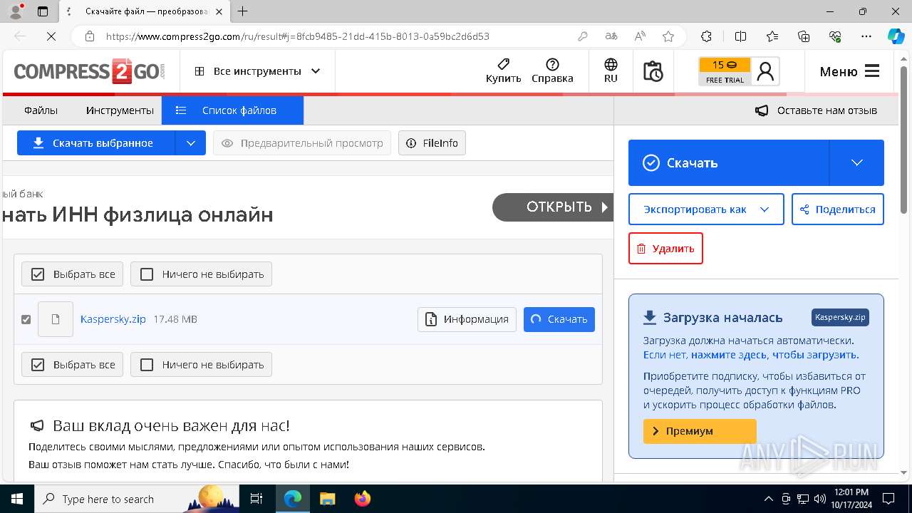Open Task View on taskbar
The width and height of the screenshot is (912, 513).
click(256, 499)
